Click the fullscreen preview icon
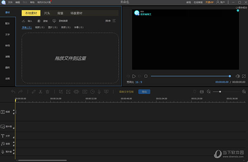 click(244, 76)
